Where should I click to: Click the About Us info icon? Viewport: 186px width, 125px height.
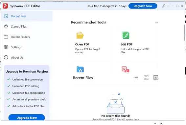coord(6,57)
